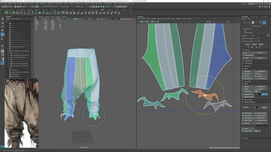Click the Redo arrow icon
The image size is (271, 152).
tap(25, 6)
